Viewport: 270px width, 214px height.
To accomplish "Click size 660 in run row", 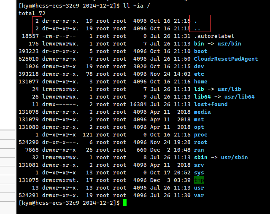I will pos(142,150).
